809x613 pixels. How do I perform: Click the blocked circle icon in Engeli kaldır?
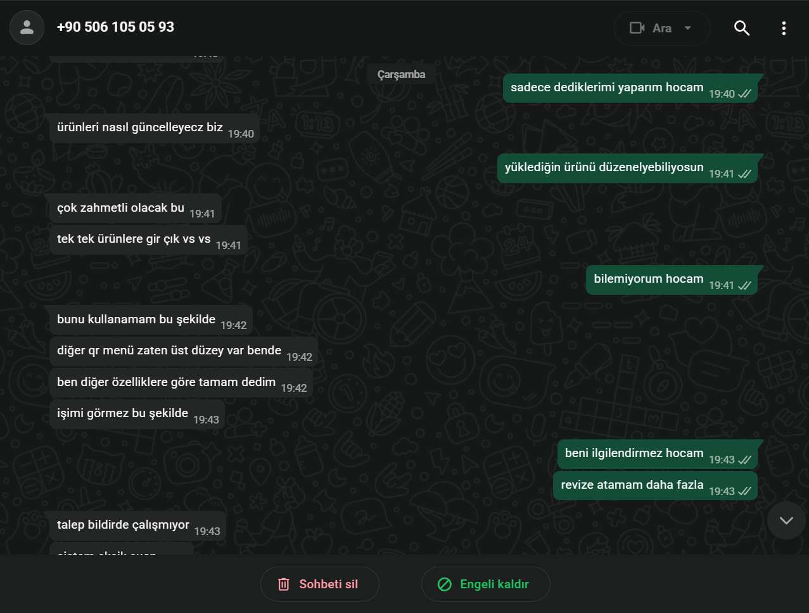coord(445,584)
